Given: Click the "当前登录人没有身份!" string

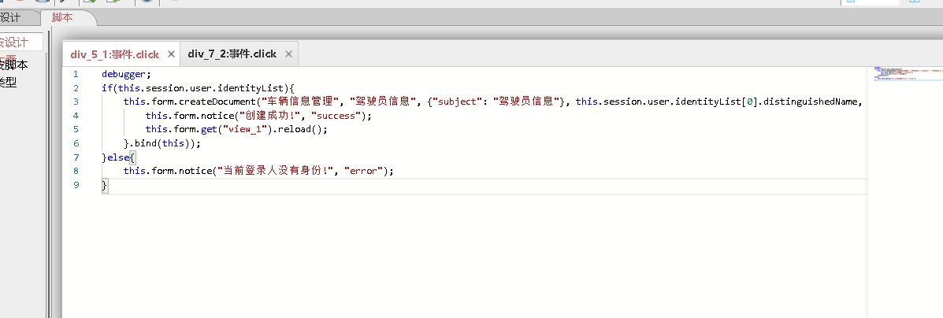Looking at the screenshot, I should (x=275, y=171).
